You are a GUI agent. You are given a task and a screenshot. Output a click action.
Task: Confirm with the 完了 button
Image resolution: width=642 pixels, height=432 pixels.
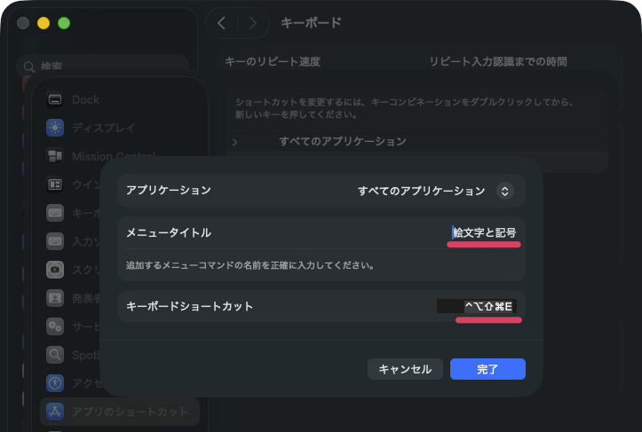point(487,369)
